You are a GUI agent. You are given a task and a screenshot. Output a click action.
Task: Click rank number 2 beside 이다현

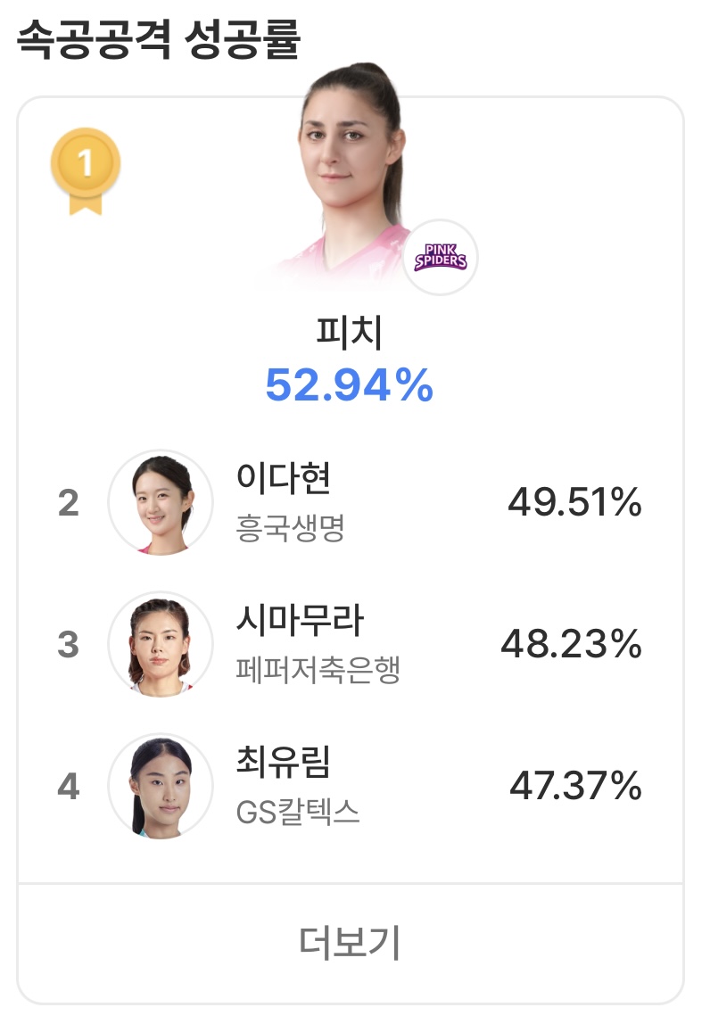[x=68, y=504]
